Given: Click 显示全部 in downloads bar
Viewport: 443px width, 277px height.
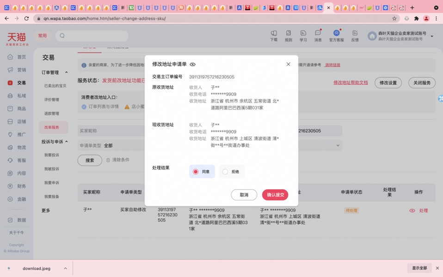Looking at the screenshot, I should pyautogui.click(x=419, y=268).
